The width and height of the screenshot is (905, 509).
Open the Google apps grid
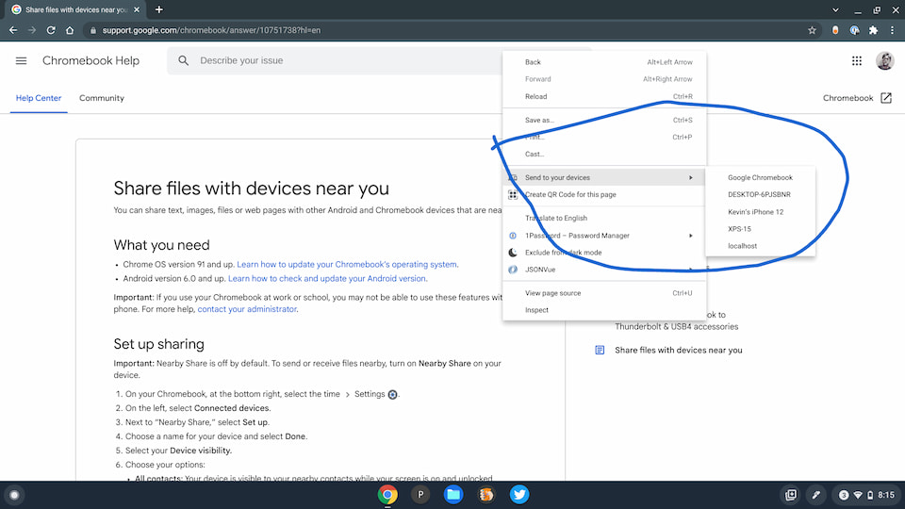coord(857,60)
